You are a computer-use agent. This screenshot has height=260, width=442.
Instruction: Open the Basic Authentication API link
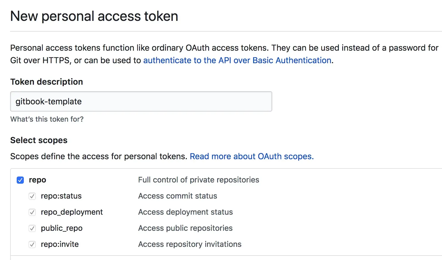click(237, 60)
